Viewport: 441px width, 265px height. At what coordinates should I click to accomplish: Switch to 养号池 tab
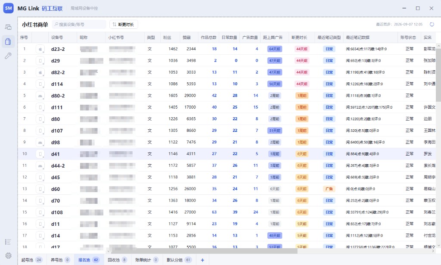60,260
